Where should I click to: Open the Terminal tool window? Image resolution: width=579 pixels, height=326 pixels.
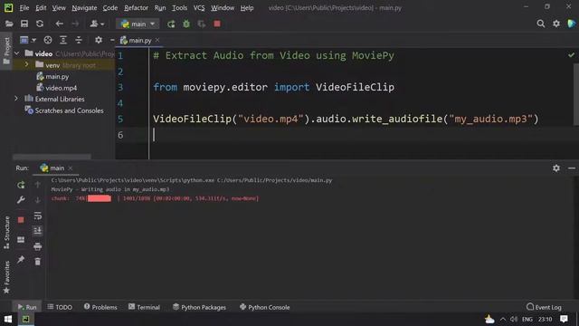[x=144, y=307]
